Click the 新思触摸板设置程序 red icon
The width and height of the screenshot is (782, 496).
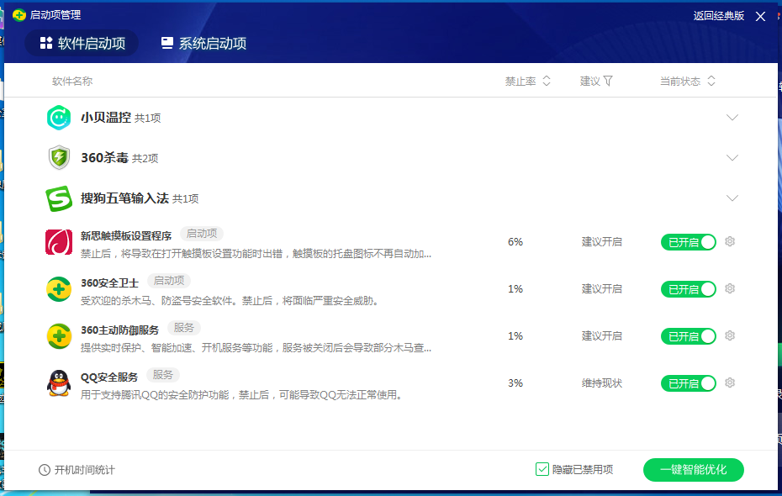pyautogui.click(x=59, y=242)
